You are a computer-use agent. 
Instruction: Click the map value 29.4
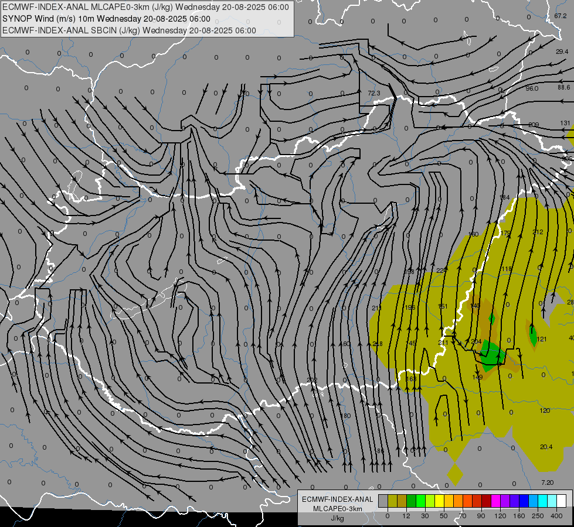pyautogui.click(x=562, y=52)
